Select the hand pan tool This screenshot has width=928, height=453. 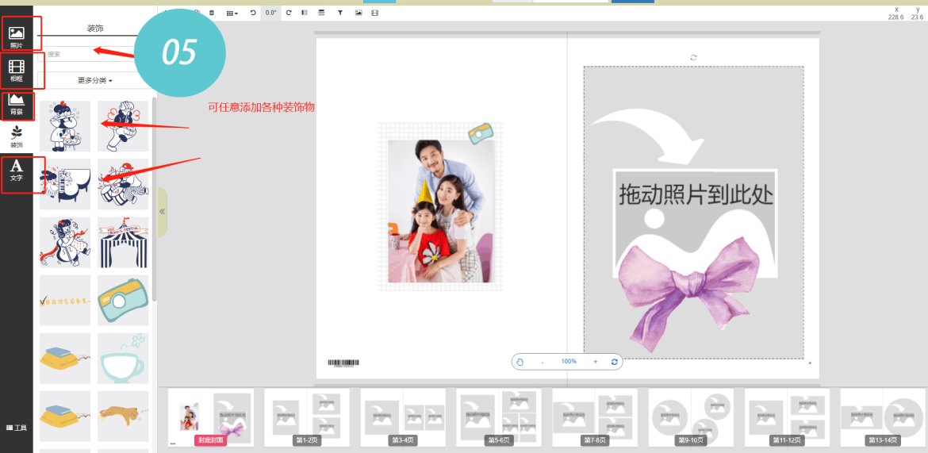(520, 362)
